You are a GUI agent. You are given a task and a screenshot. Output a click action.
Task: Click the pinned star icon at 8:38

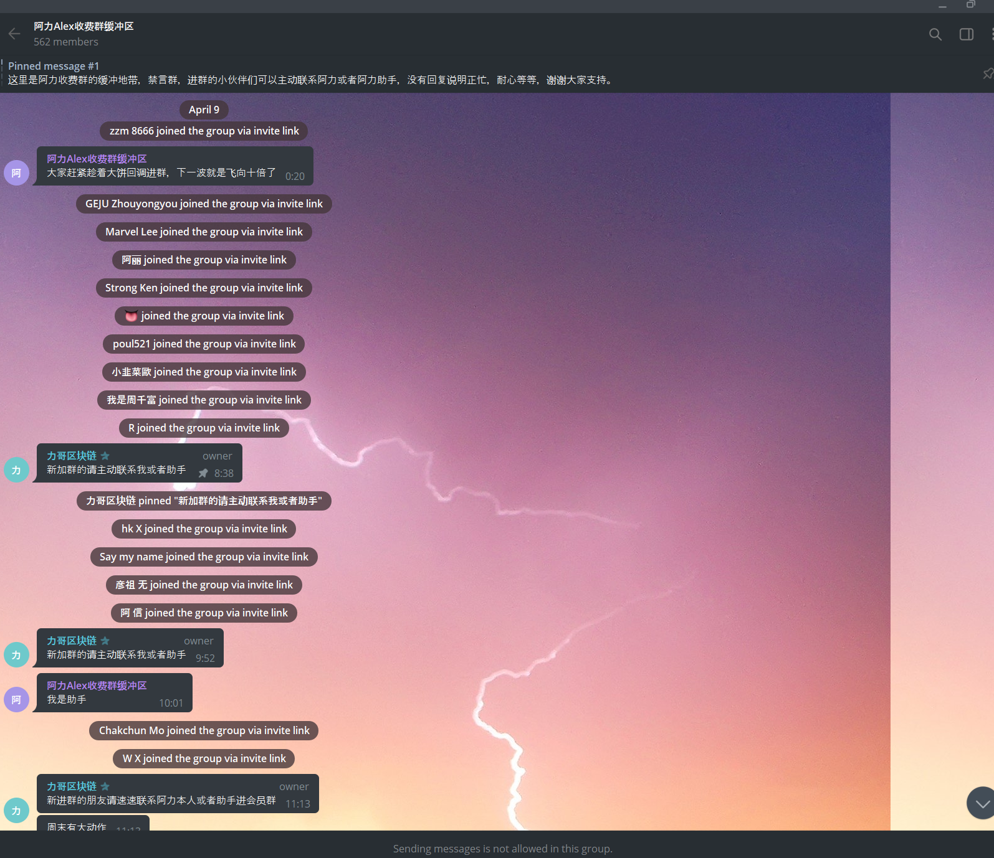203,473
